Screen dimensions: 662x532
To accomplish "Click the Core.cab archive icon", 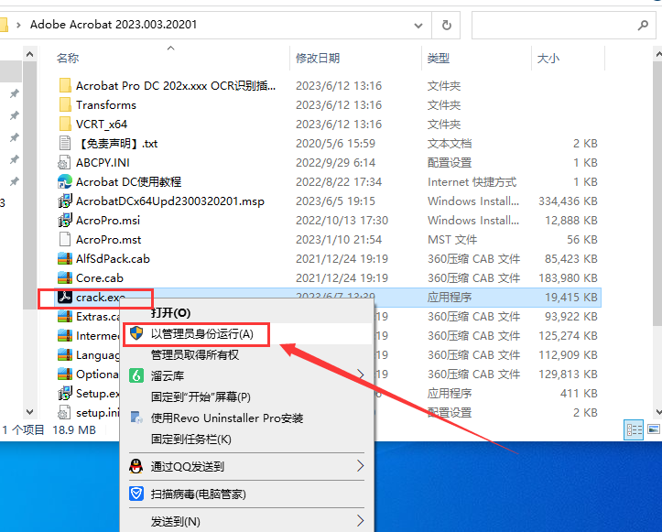I will click(65, 277).
